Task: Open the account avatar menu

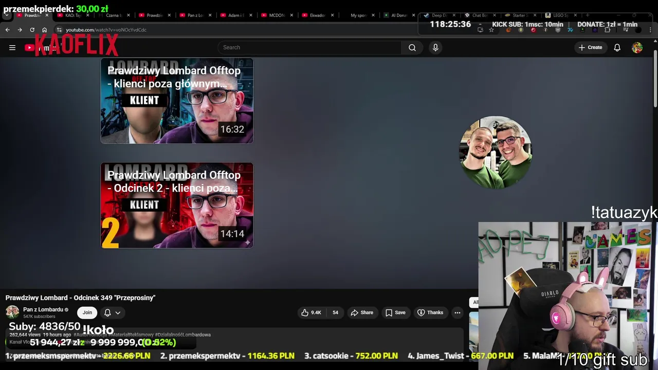Action: click(x=637, y=47)
